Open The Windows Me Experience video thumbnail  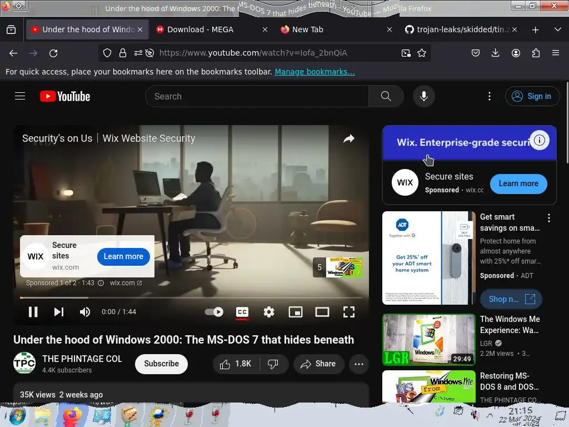429,340
